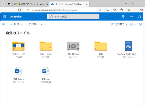The width and height of the screenshot is (145, 105).
Task: Go forward to the next page
Action: tap(12, 10)
